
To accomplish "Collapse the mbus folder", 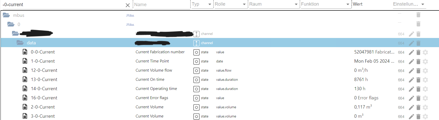I will [x=6, y=15].
